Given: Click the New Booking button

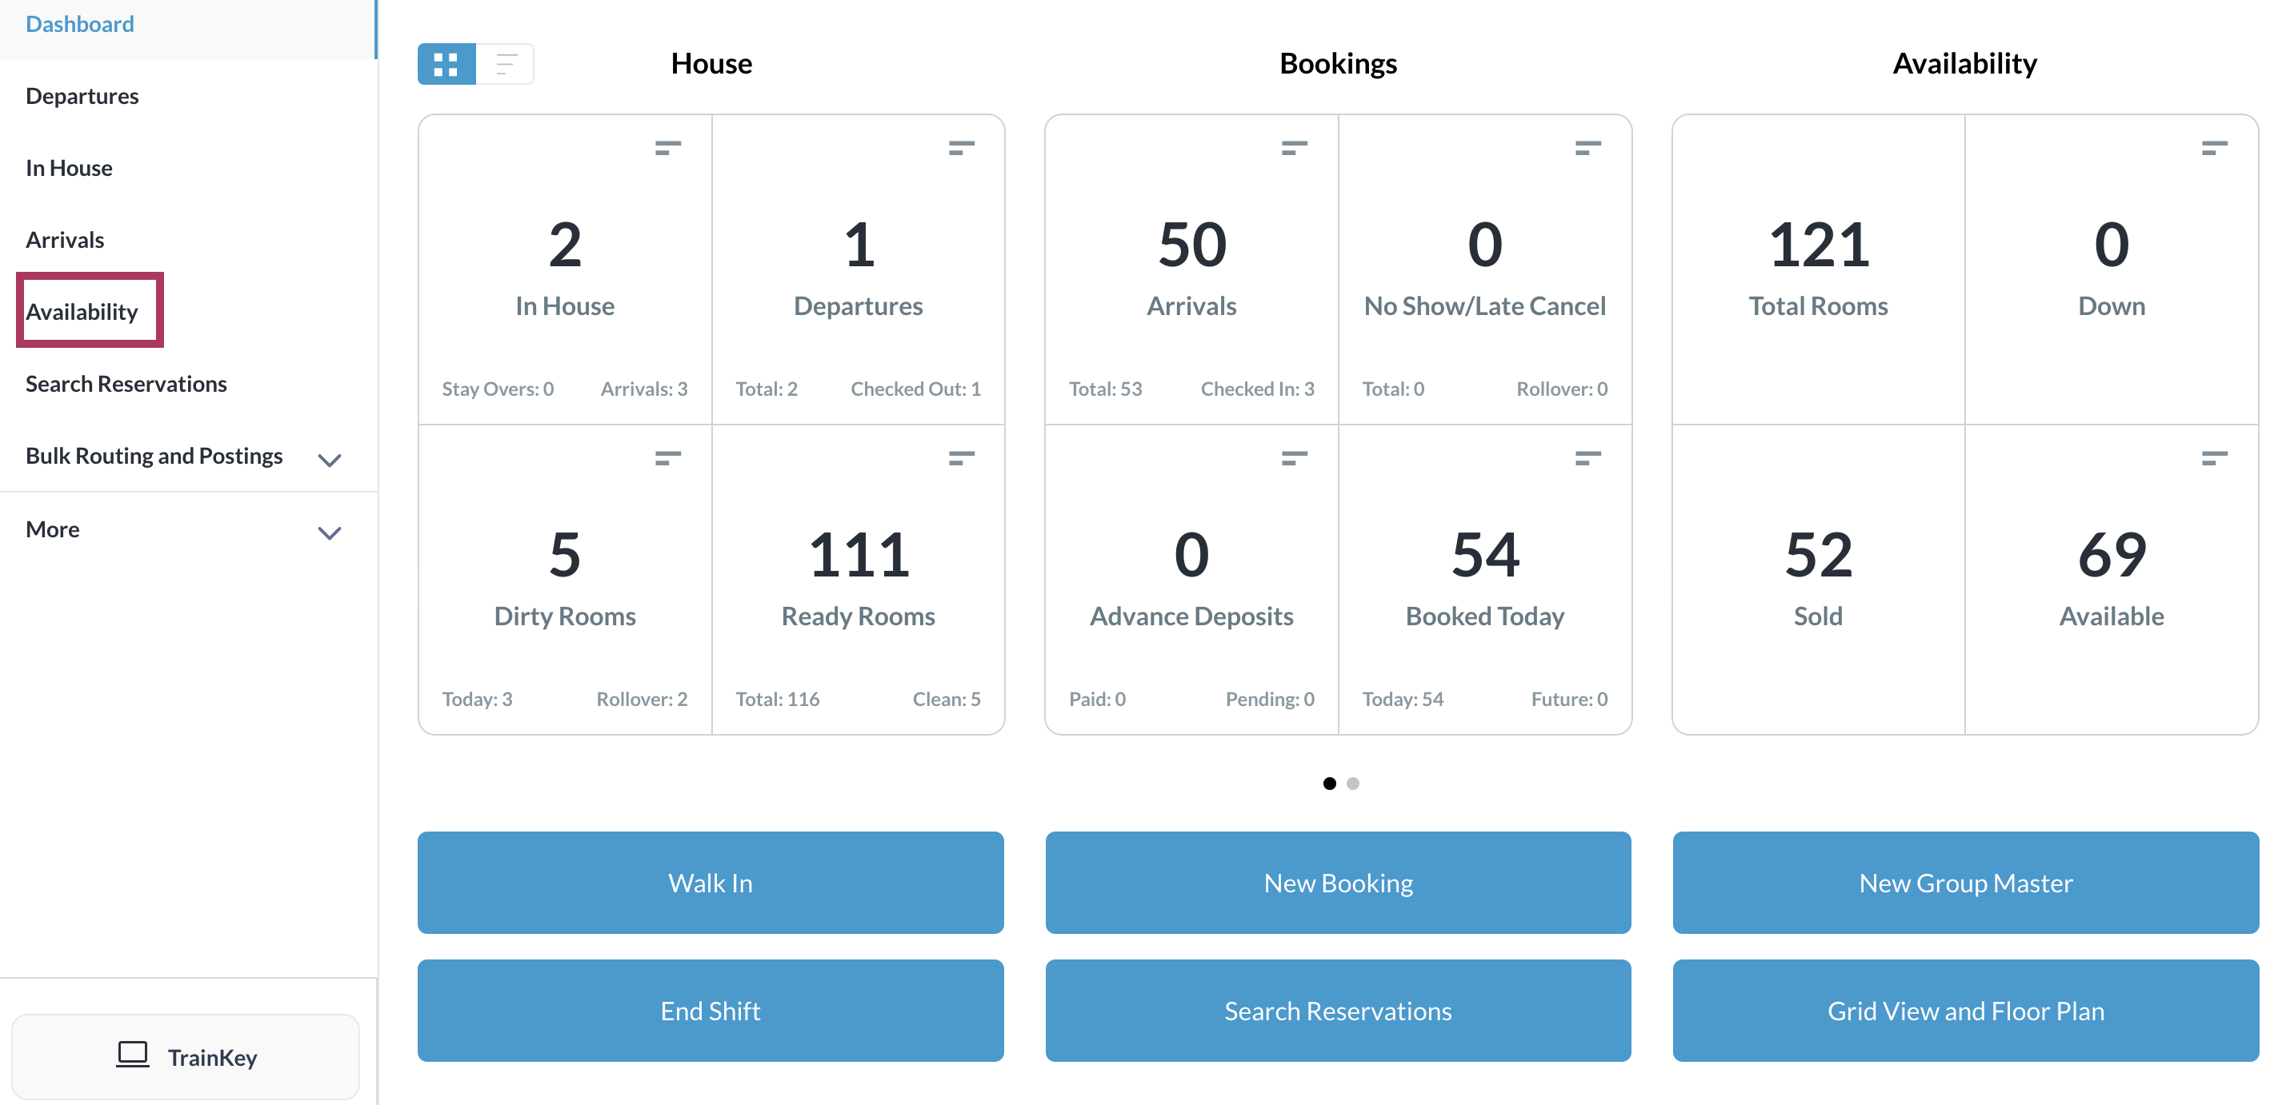Looking at the screenshot, I should tap(1337, 882).
